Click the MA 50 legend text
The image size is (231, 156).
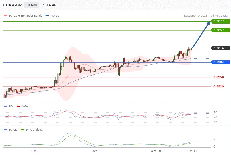55,15
